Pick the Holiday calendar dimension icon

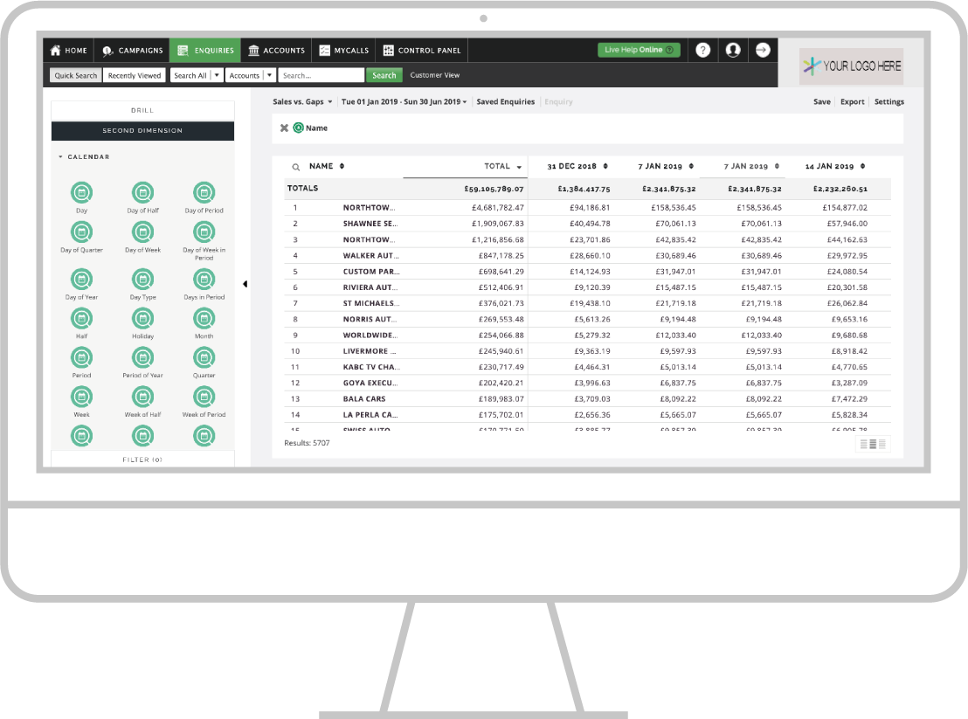(142, 319)
